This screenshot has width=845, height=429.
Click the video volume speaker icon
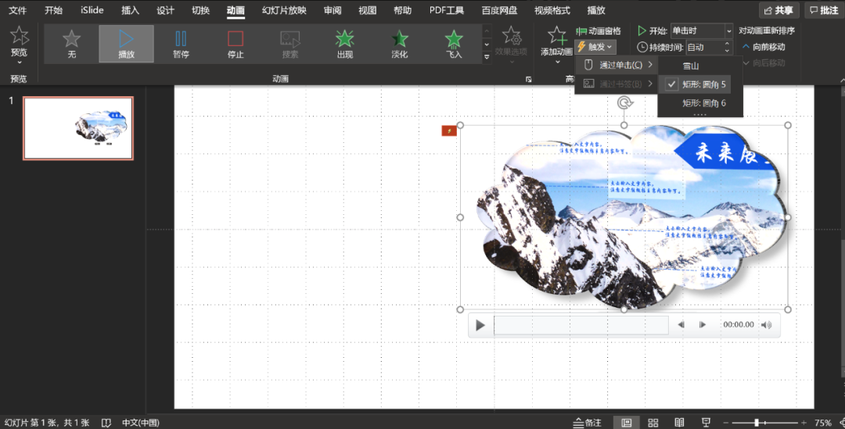(766, 324)
